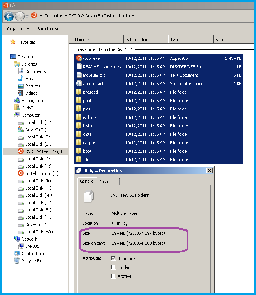Open the Organize menu

tap(18, 29)
